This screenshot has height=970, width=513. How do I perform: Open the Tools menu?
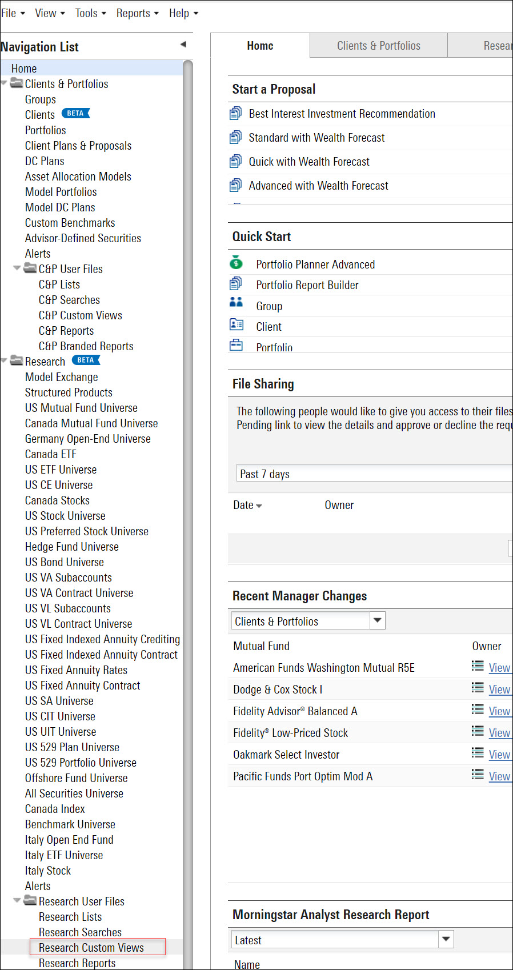pyautogui.click(x=91, y=13)
